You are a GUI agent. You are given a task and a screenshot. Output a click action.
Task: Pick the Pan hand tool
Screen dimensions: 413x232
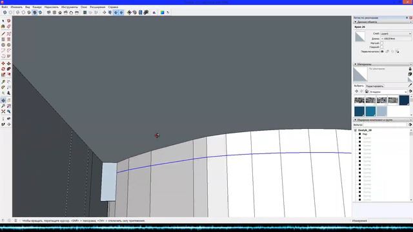pos(8,101)
